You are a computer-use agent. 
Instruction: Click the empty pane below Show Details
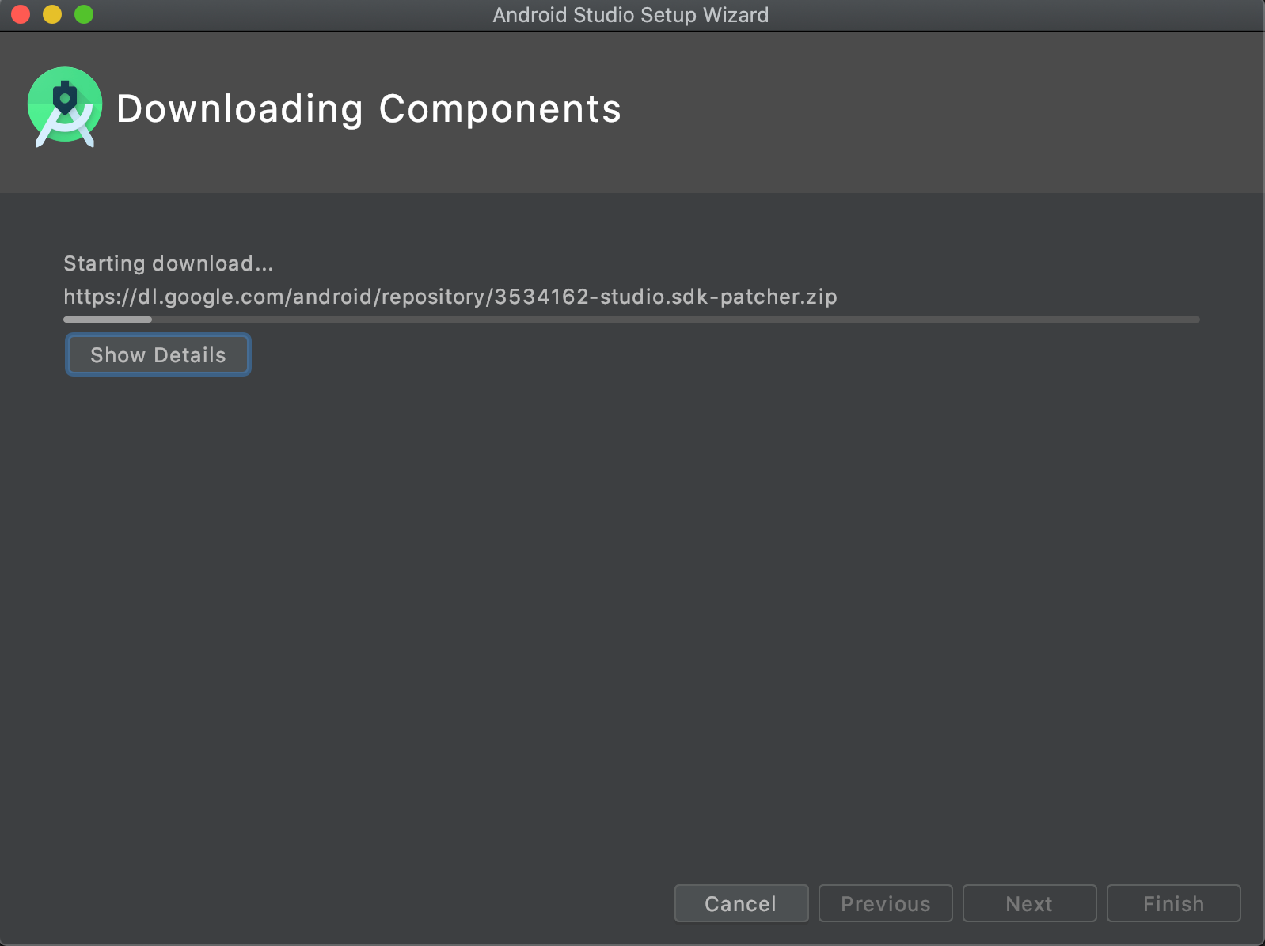632,617
